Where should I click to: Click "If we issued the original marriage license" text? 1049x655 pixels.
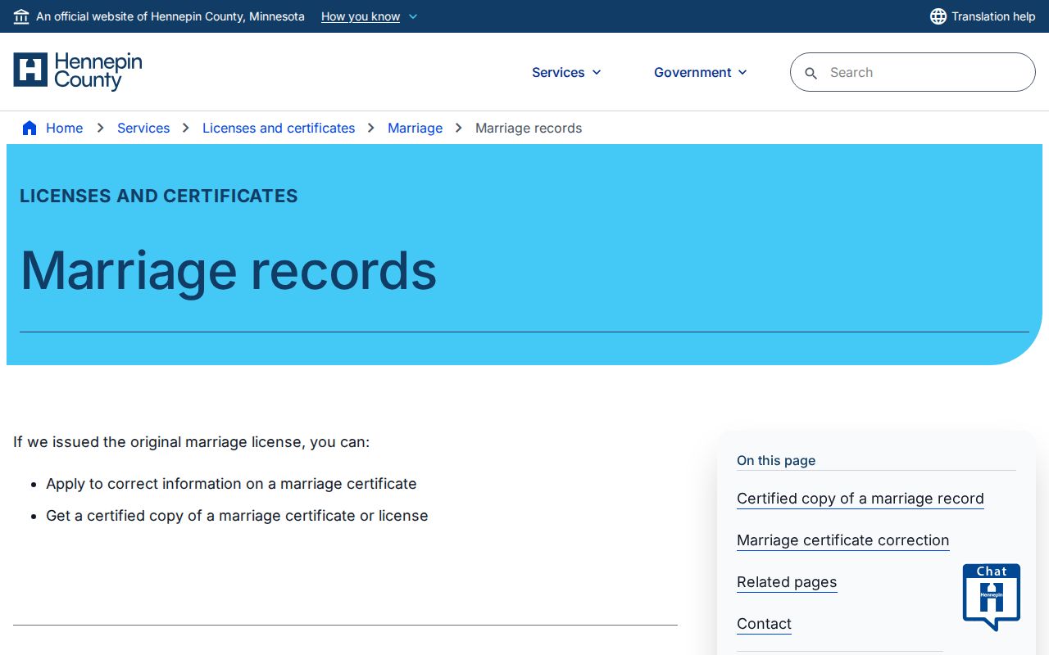pyautogui.click(x=192, y=442)
